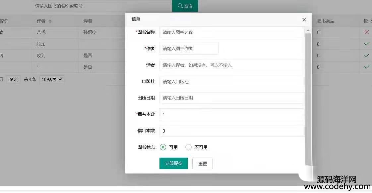Select the 不可用 radio button
Viewport: 372px width, 193px height.
point(188,147)
